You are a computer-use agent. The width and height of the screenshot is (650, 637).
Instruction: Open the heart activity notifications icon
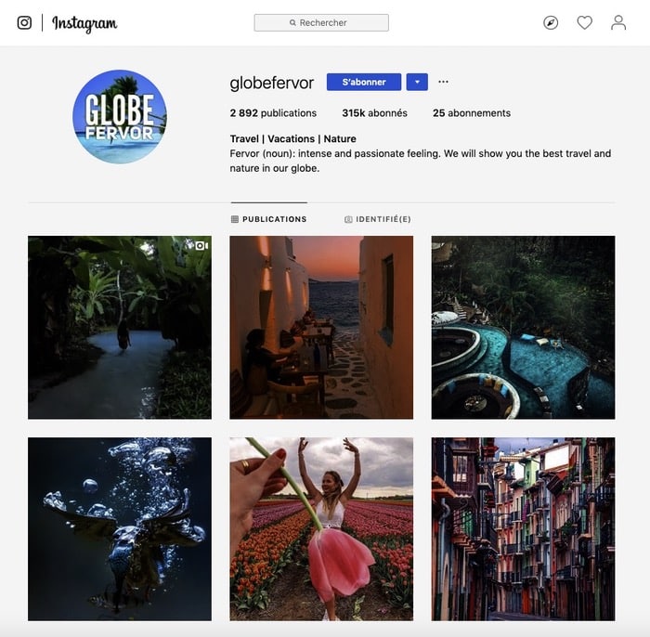pos(584,22)
